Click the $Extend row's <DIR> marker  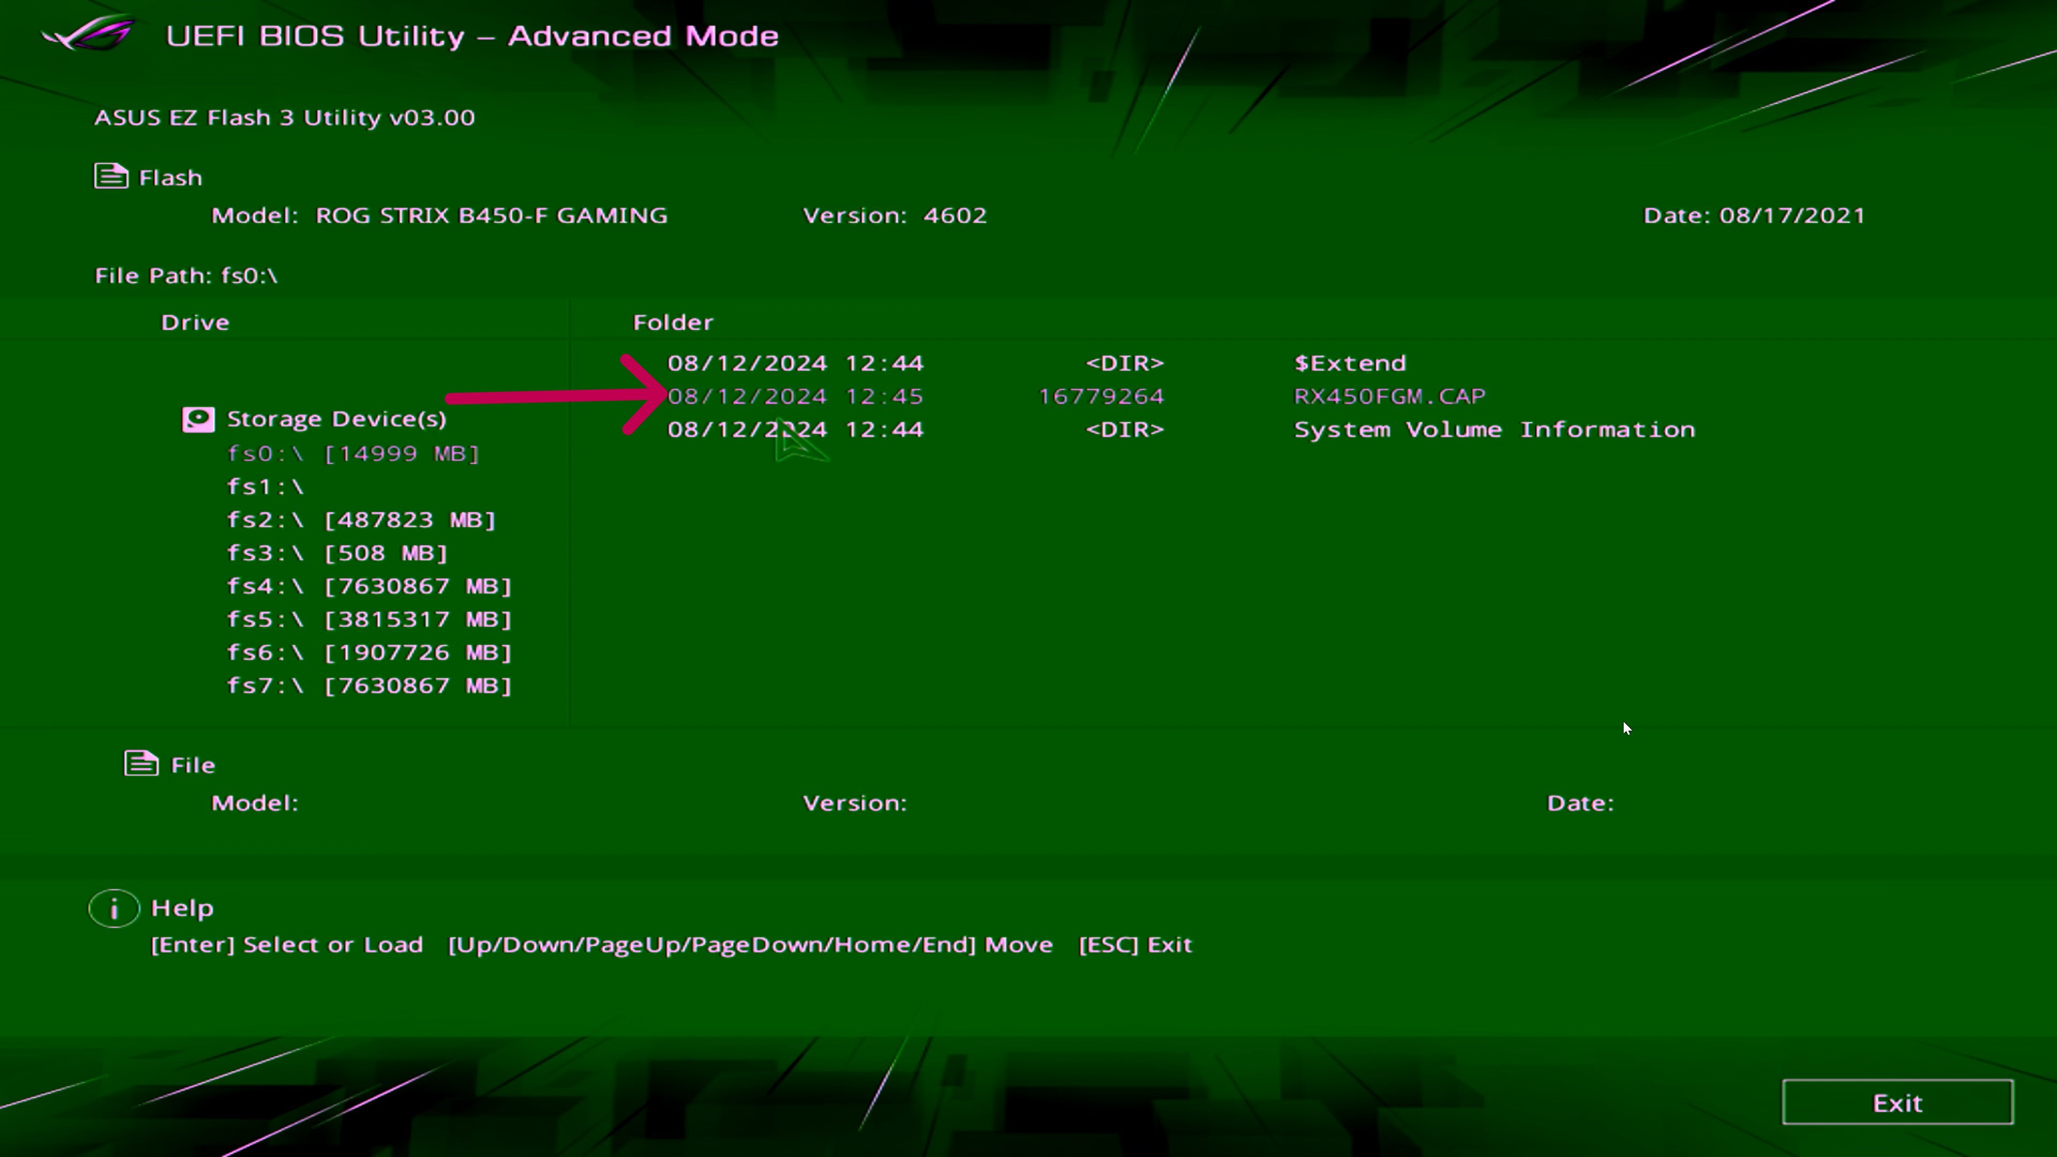(x=1124, y=363)
